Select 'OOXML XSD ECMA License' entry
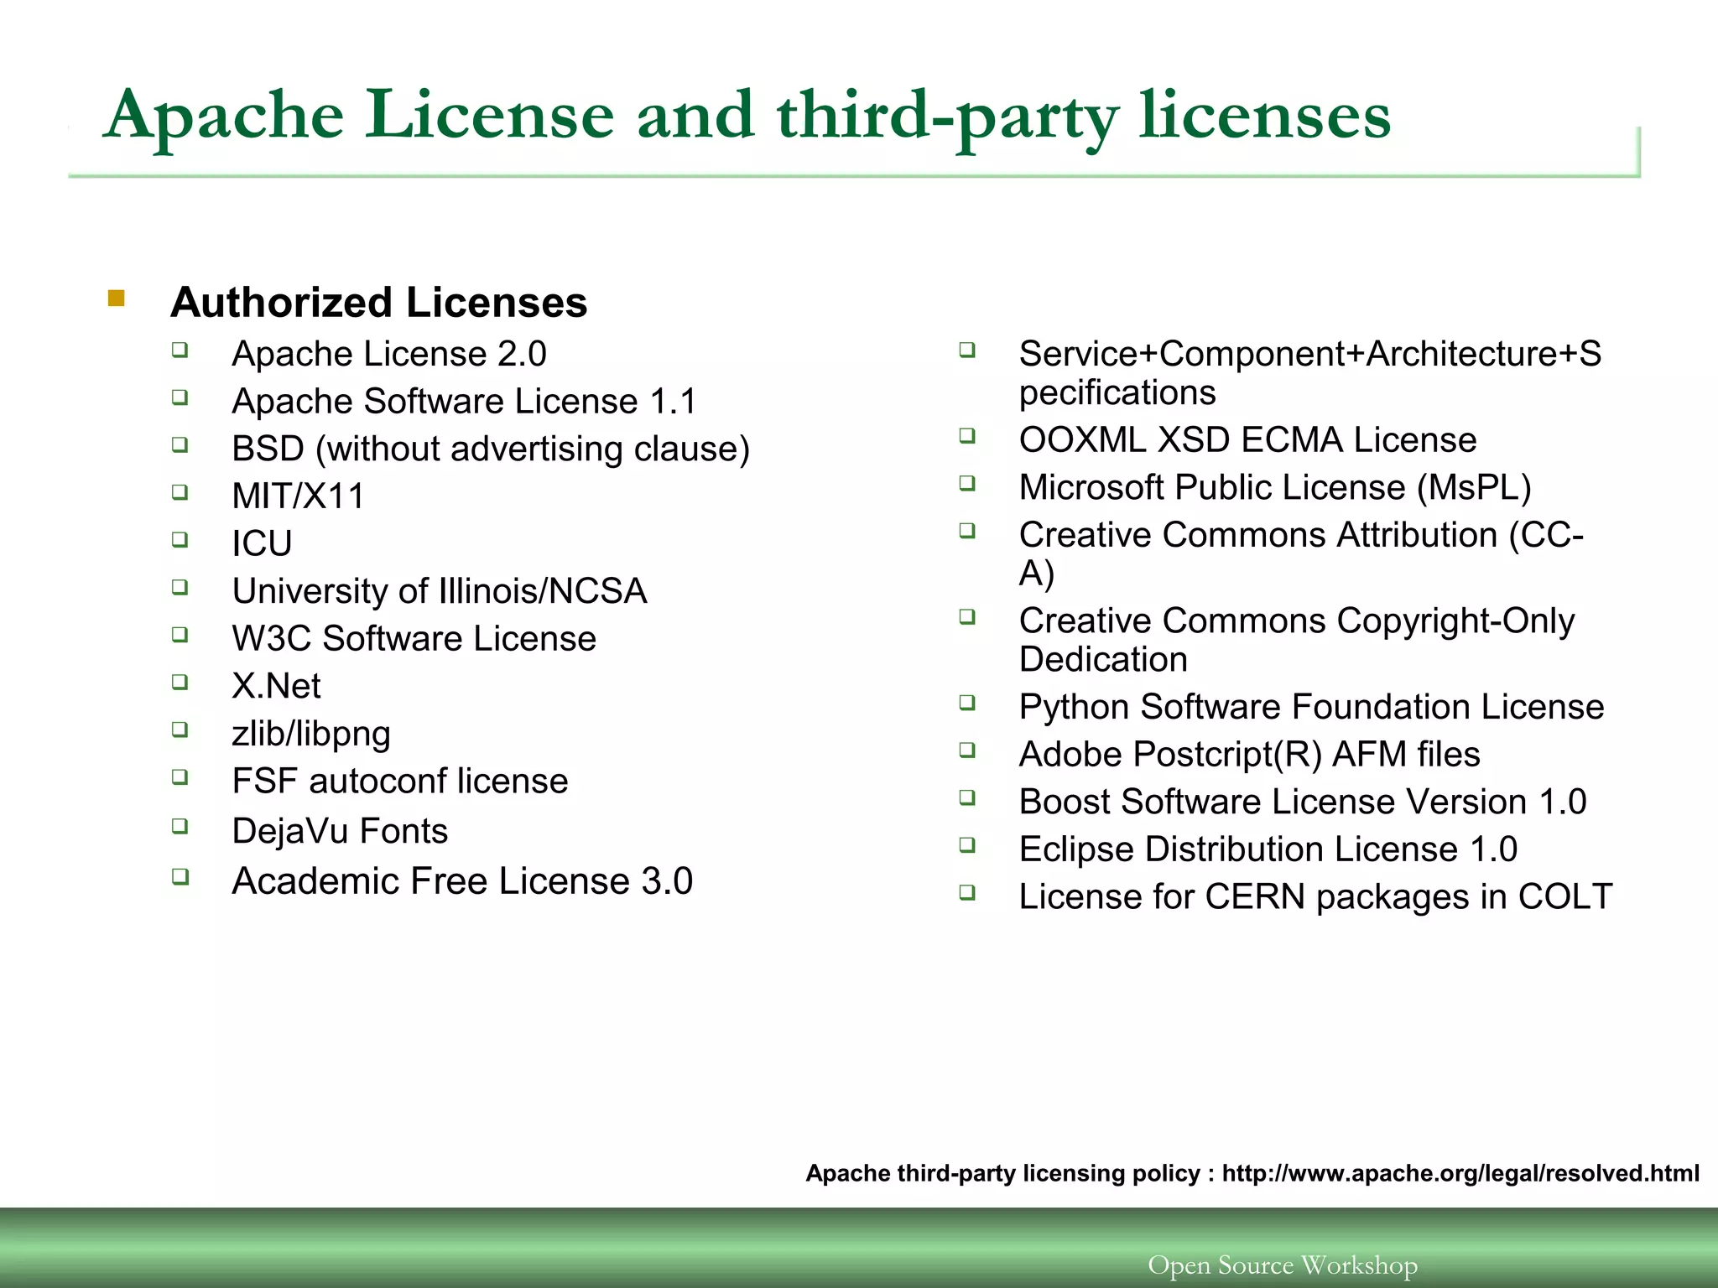 click(1247, 440)
